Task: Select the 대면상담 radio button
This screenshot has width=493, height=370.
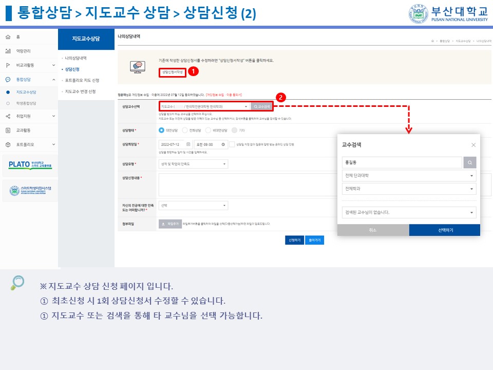Action: 162,131
